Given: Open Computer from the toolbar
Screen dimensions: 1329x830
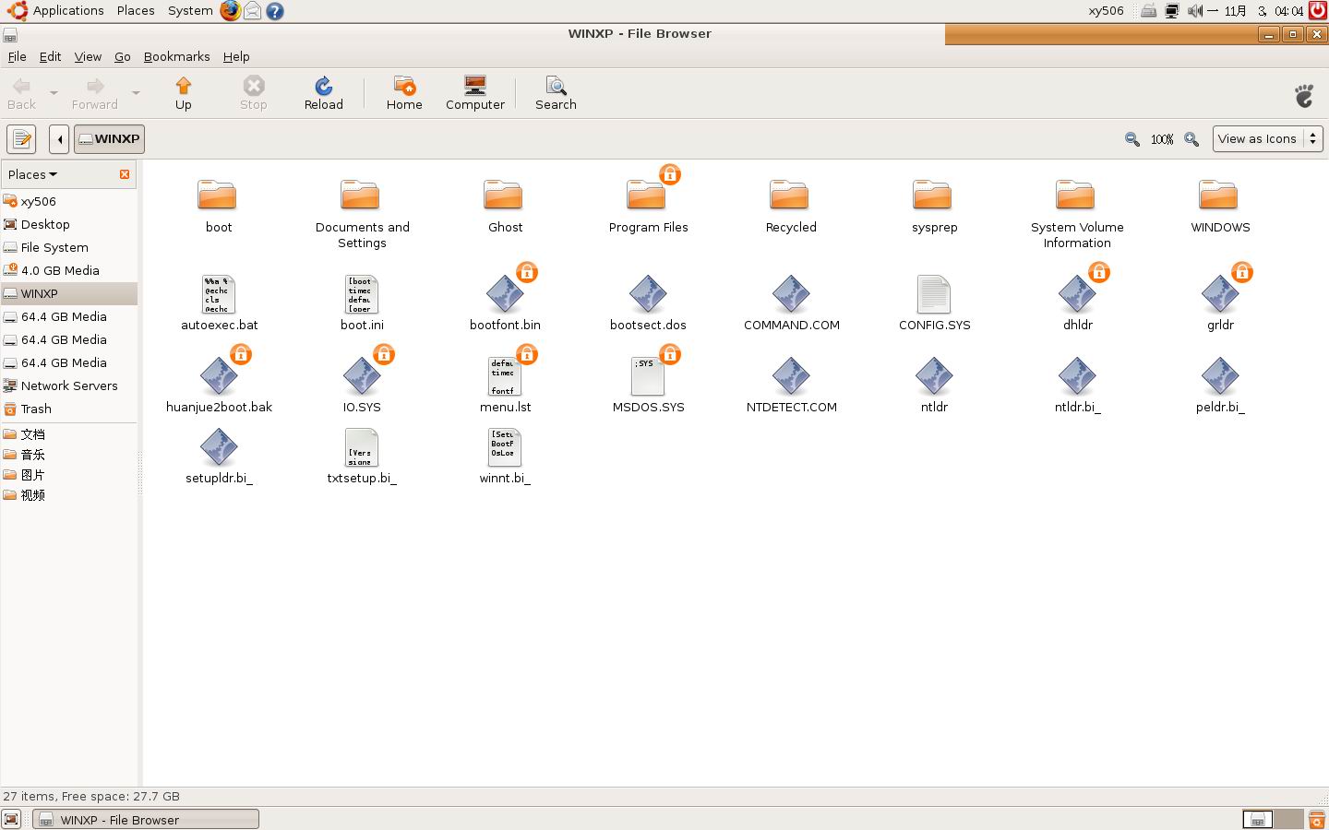Looking at the screenshot, I should (x=475, y=93).
